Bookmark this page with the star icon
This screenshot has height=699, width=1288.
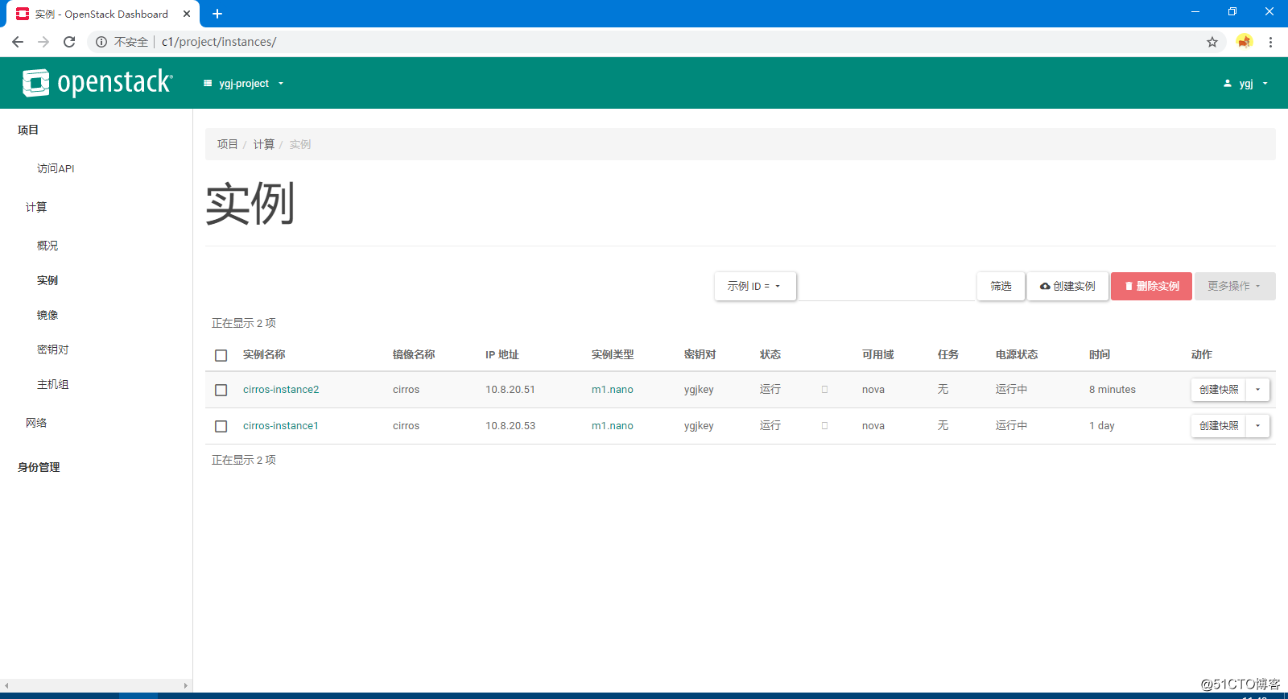pyautogui.click(x=1212, y=42)
